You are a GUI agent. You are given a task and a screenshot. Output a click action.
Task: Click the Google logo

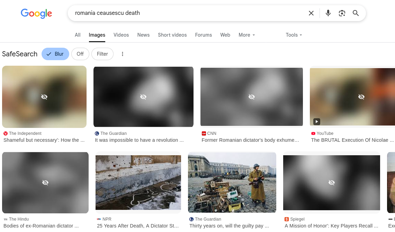click(36, 13)
